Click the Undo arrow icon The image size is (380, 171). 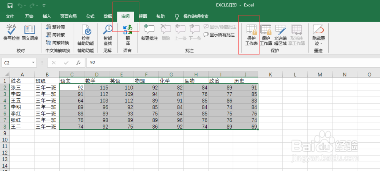pyautogui.click(x=20, y=5)
